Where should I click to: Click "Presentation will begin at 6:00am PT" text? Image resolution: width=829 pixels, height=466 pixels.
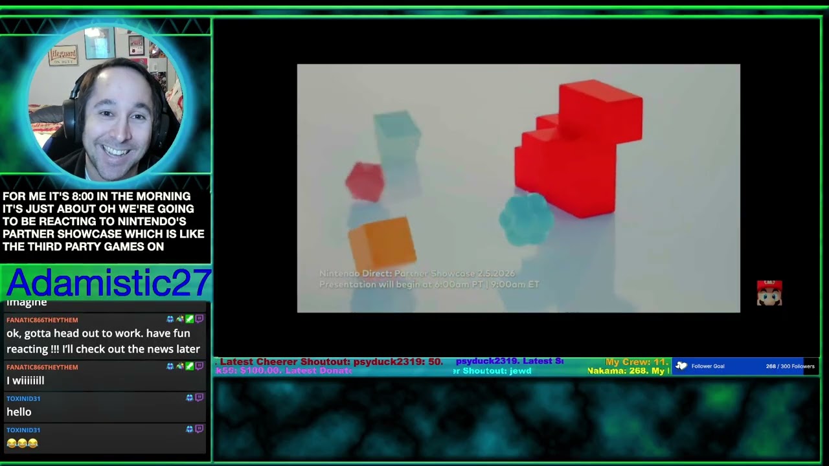pos(402,284)
